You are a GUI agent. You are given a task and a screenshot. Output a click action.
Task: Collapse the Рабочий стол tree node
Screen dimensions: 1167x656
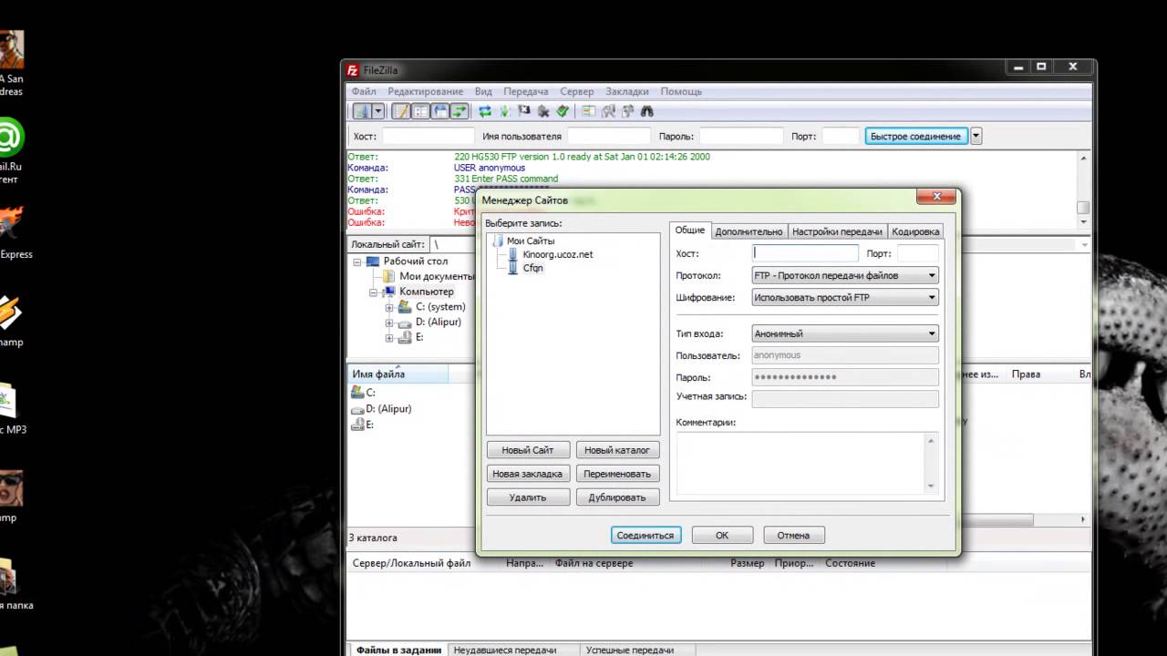pos(357,261)
